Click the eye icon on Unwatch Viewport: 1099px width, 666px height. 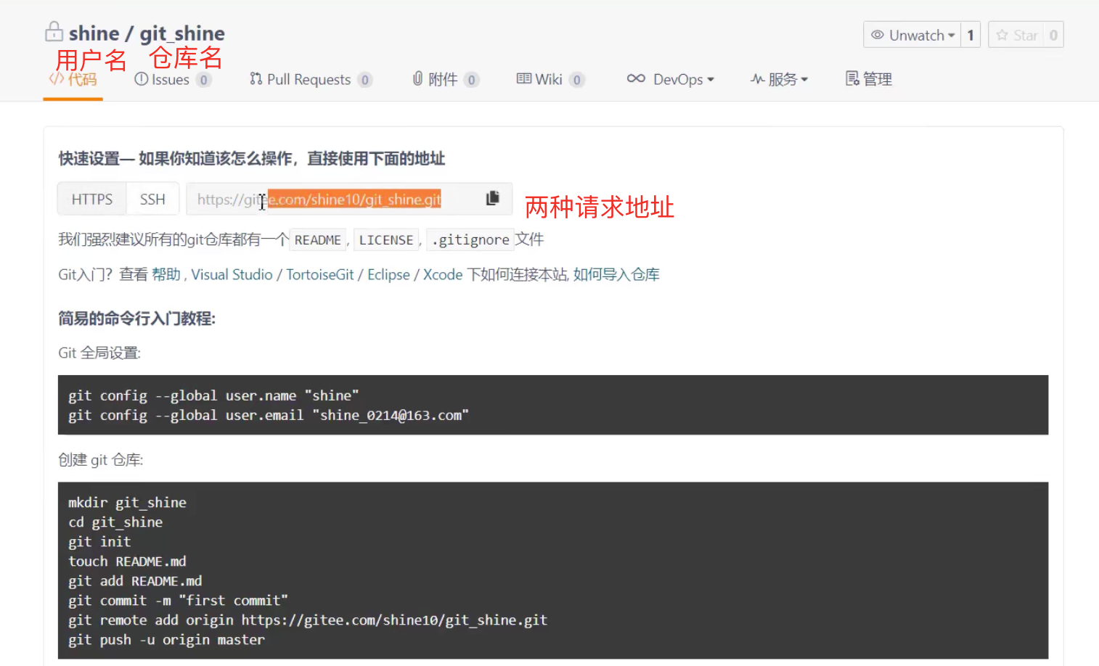[878, 35]
